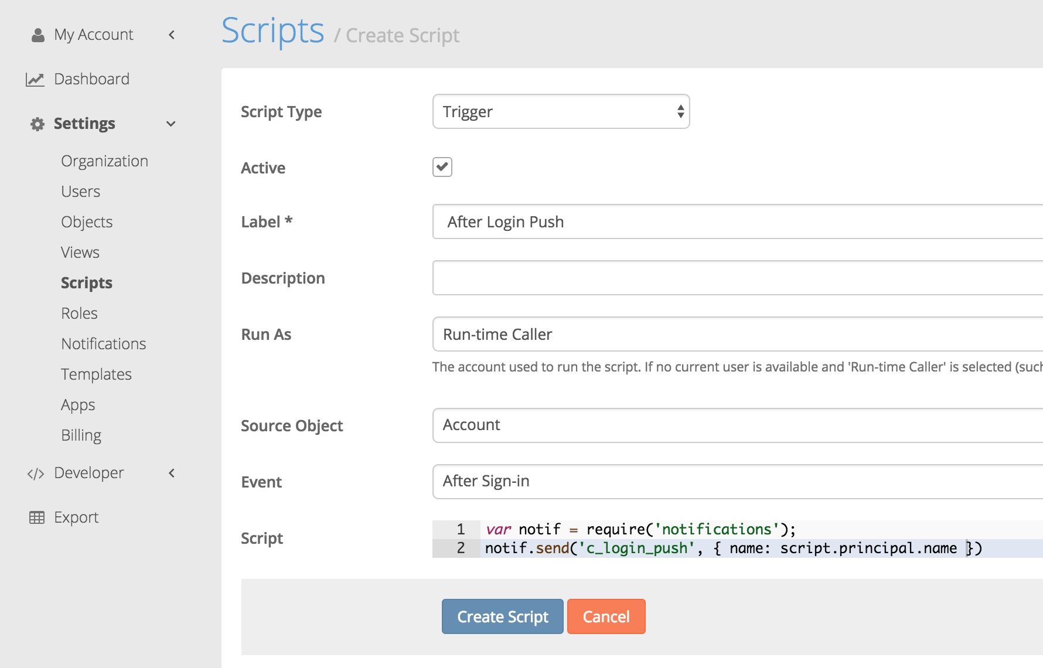The height and width of the screenshot is (668, 1043).
Task: Open the Export page
Action: click(76, 517)
